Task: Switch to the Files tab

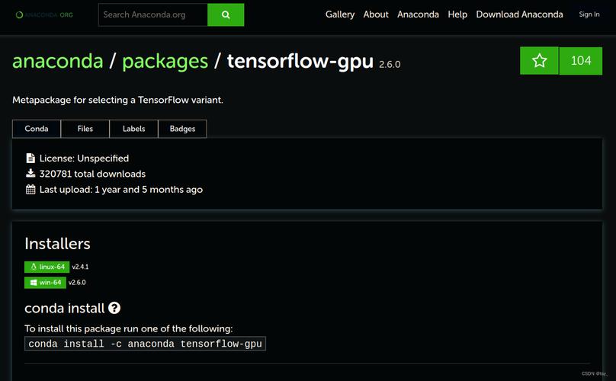Action: point(85,129)
